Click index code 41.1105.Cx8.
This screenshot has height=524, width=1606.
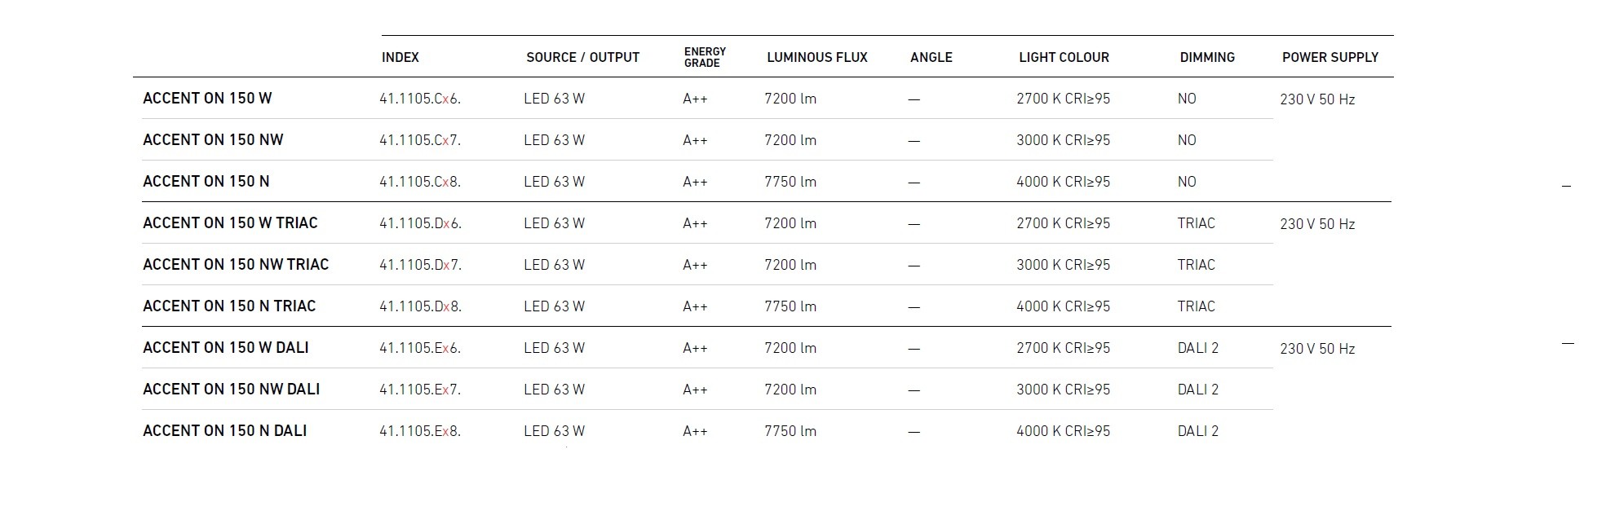[420, 182]
